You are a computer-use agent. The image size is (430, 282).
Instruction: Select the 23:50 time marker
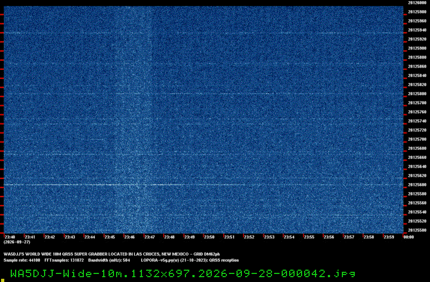coord(209,237)
